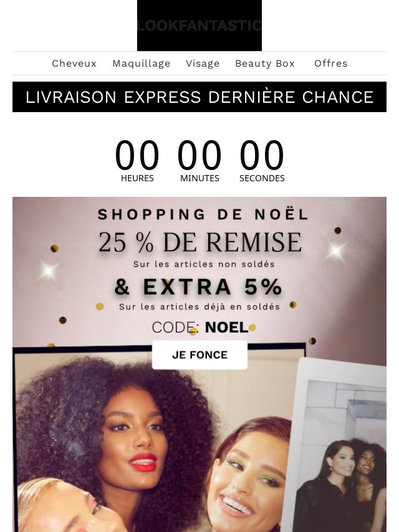Select the Visage menu item
Screen dimensions: 399x532
click(203, 64)
